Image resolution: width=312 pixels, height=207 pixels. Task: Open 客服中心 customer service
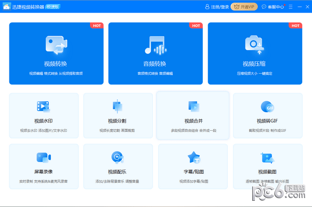[276, 7]
